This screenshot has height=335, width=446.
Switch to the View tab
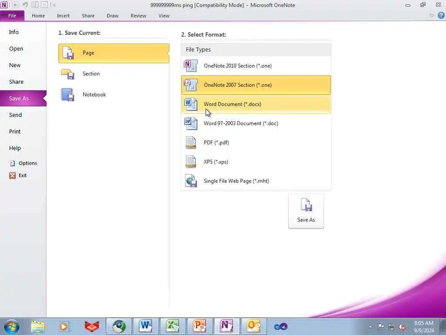(164, 16)
